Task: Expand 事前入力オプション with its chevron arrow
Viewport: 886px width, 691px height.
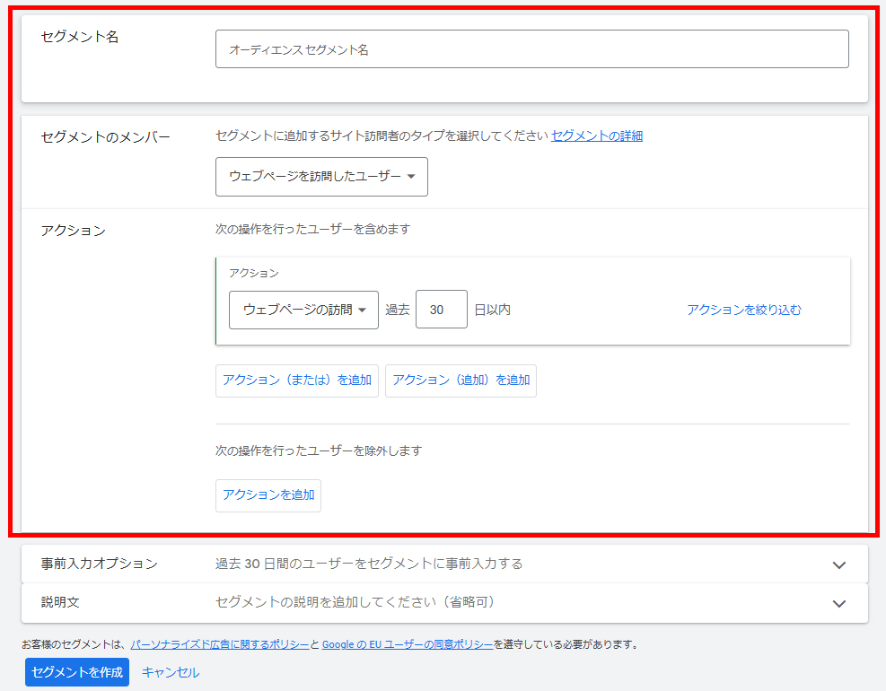Action: [x=838, y=564]
